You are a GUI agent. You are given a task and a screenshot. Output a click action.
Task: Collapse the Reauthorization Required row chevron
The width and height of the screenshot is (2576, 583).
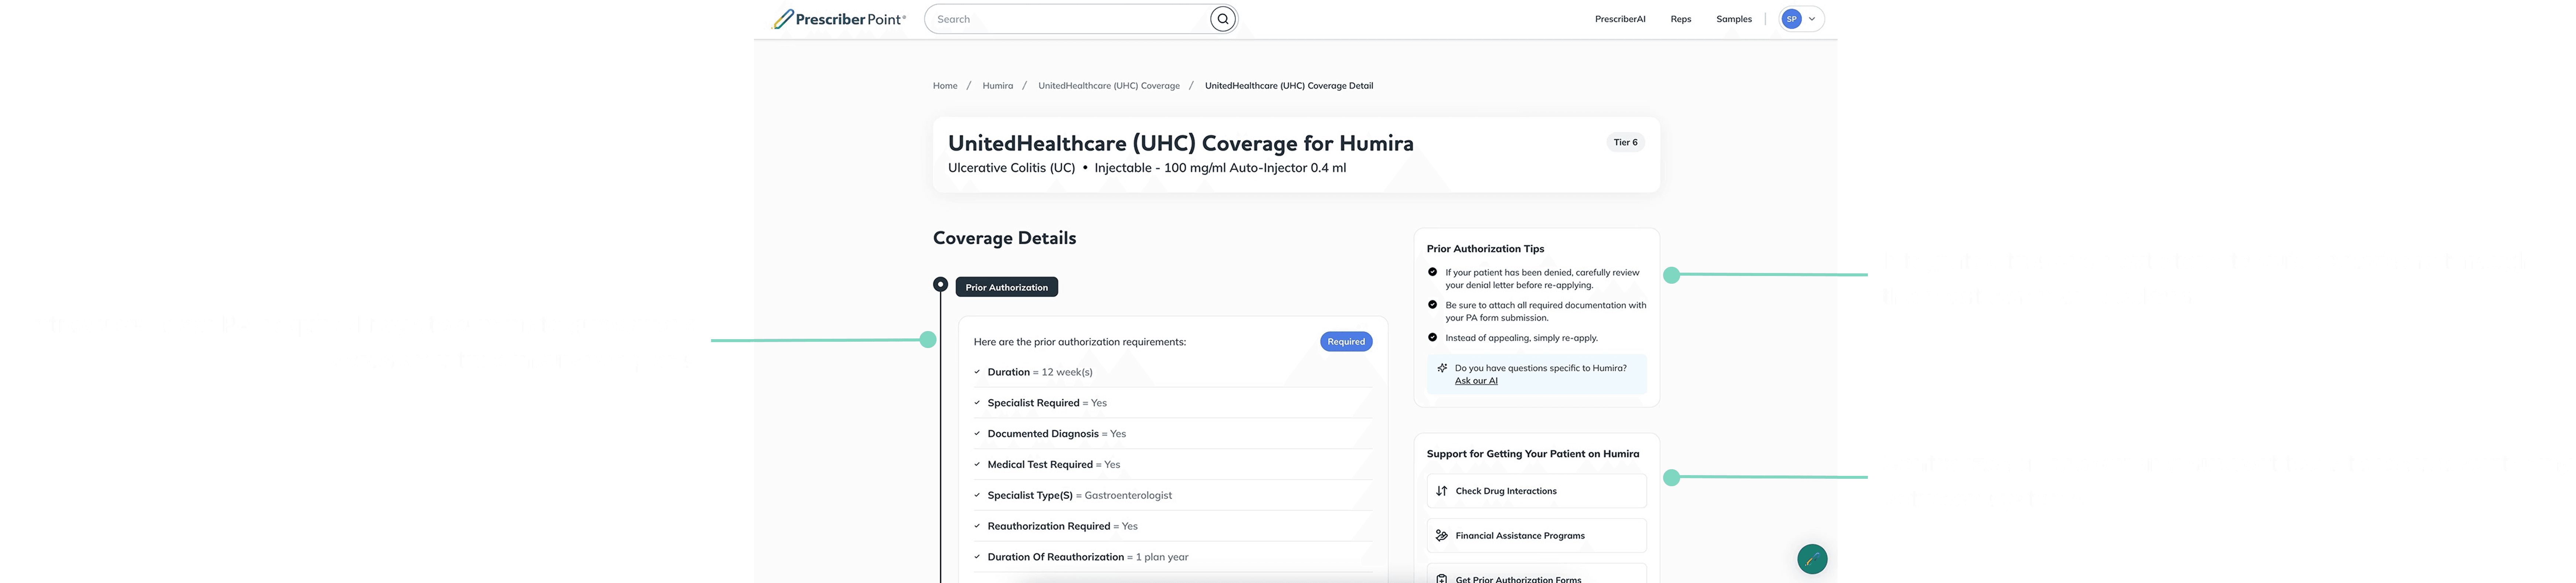[977, 526]
